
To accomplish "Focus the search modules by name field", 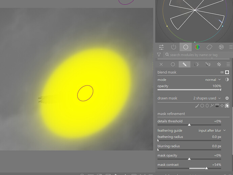I will [x=198, y=55].
